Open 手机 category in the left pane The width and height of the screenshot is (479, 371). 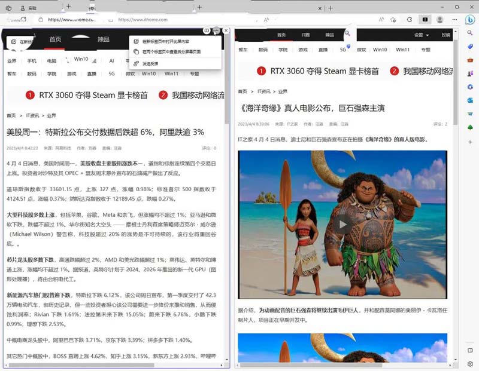(32, 61)
